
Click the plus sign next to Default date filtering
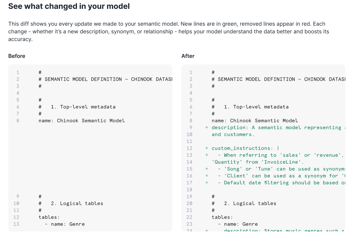(207, 183)
